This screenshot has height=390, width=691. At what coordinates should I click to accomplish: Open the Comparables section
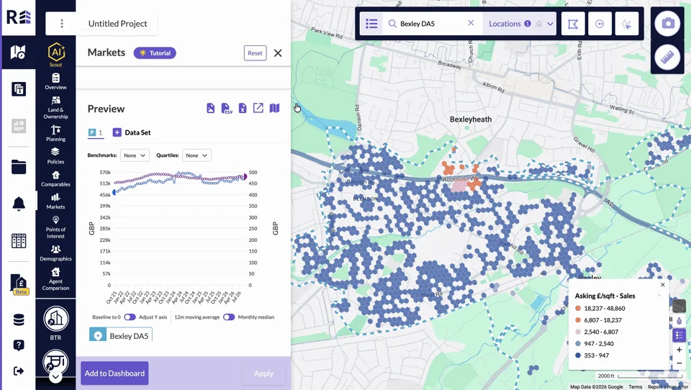click(56, 179)
